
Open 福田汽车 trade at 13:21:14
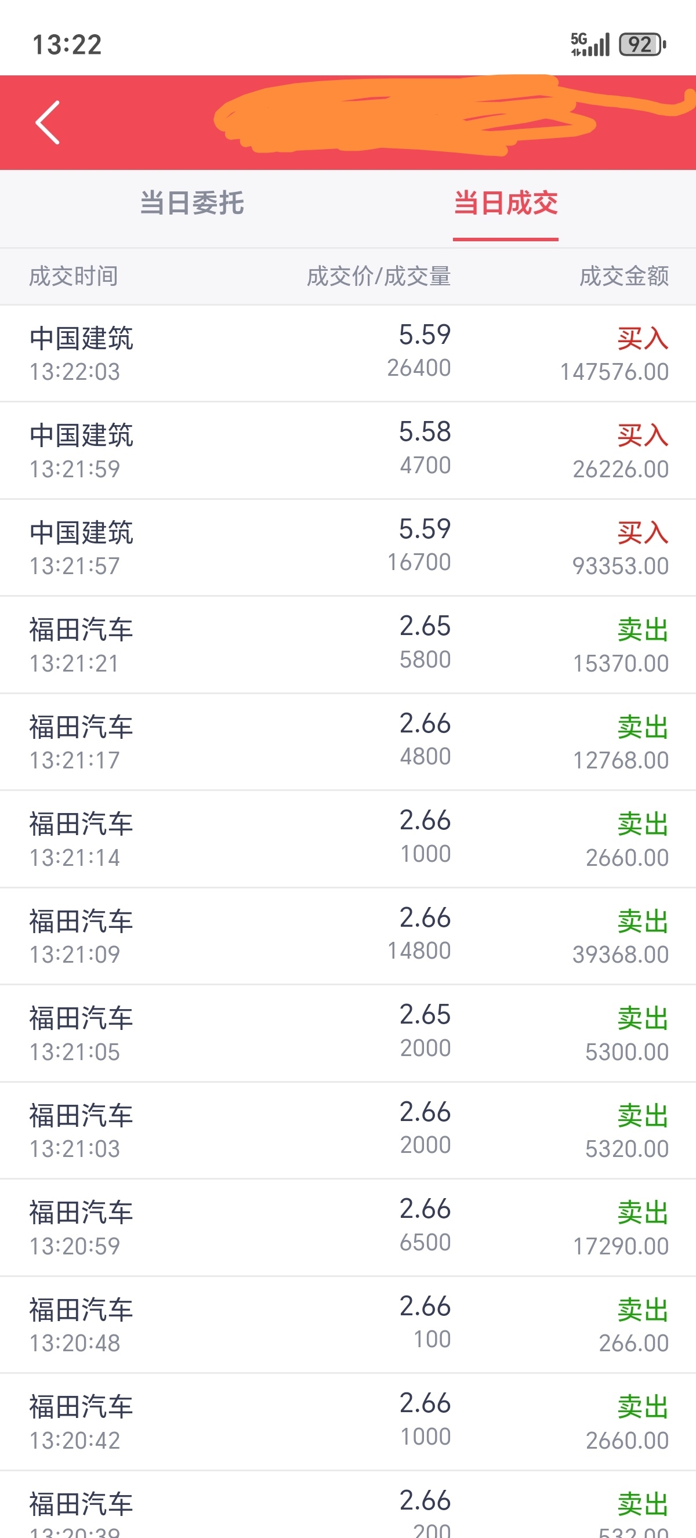click(348, 839)
